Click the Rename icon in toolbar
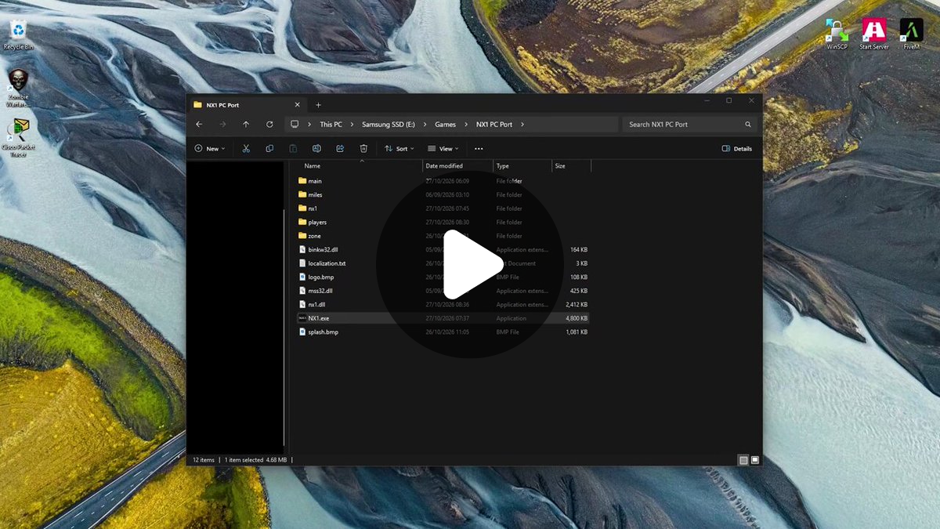This screenshot has width=940, height=529. 316,148
